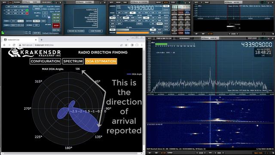Select WF view in the AUX SP window
This screenshot has height=155, width=275.
(x=203, y=34)
